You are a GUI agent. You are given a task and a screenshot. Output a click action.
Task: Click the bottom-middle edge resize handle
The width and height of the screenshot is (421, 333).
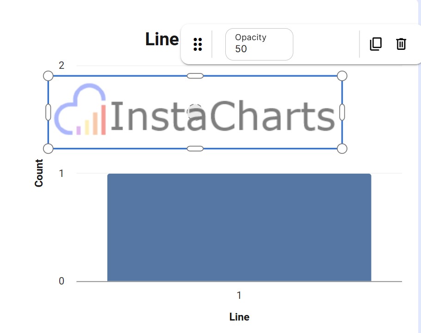(195, 149)
